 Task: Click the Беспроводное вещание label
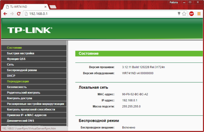pyautogui.click(x=98, y=128)
